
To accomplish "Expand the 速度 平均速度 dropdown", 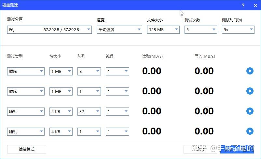I will (x=119, y=30).
